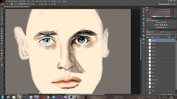Select the Brush tool in toolbox
177x99 pixels.
pos(2,26)
